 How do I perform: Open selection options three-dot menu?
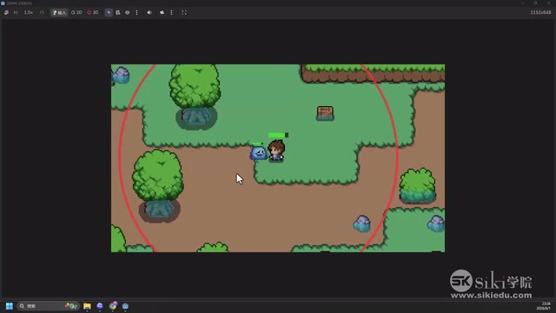click(136, 12)
